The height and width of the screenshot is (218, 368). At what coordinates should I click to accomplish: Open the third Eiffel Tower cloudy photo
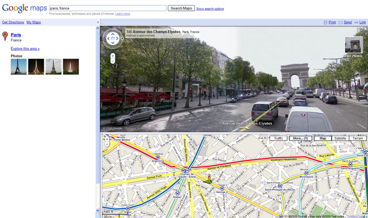[54, 67]
